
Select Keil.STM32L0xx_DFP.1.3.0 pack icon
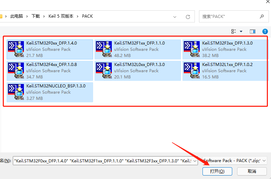(104, 70)
